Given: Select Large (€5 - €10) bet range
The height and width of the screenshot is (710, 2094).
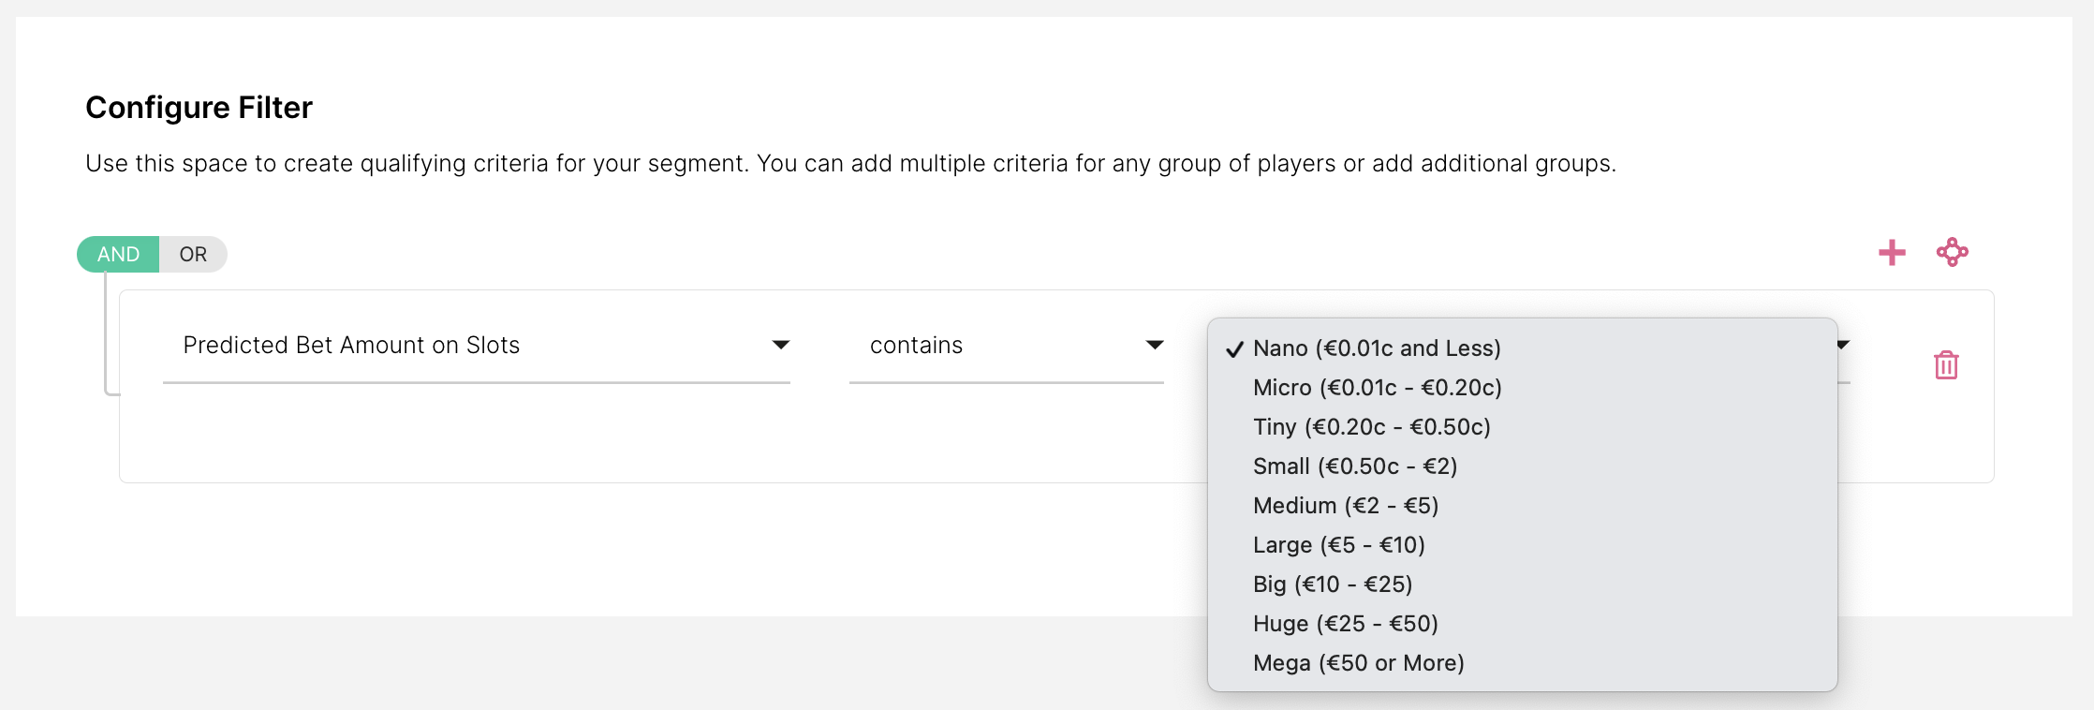Looking at the screenshot, I should 1338,545.
